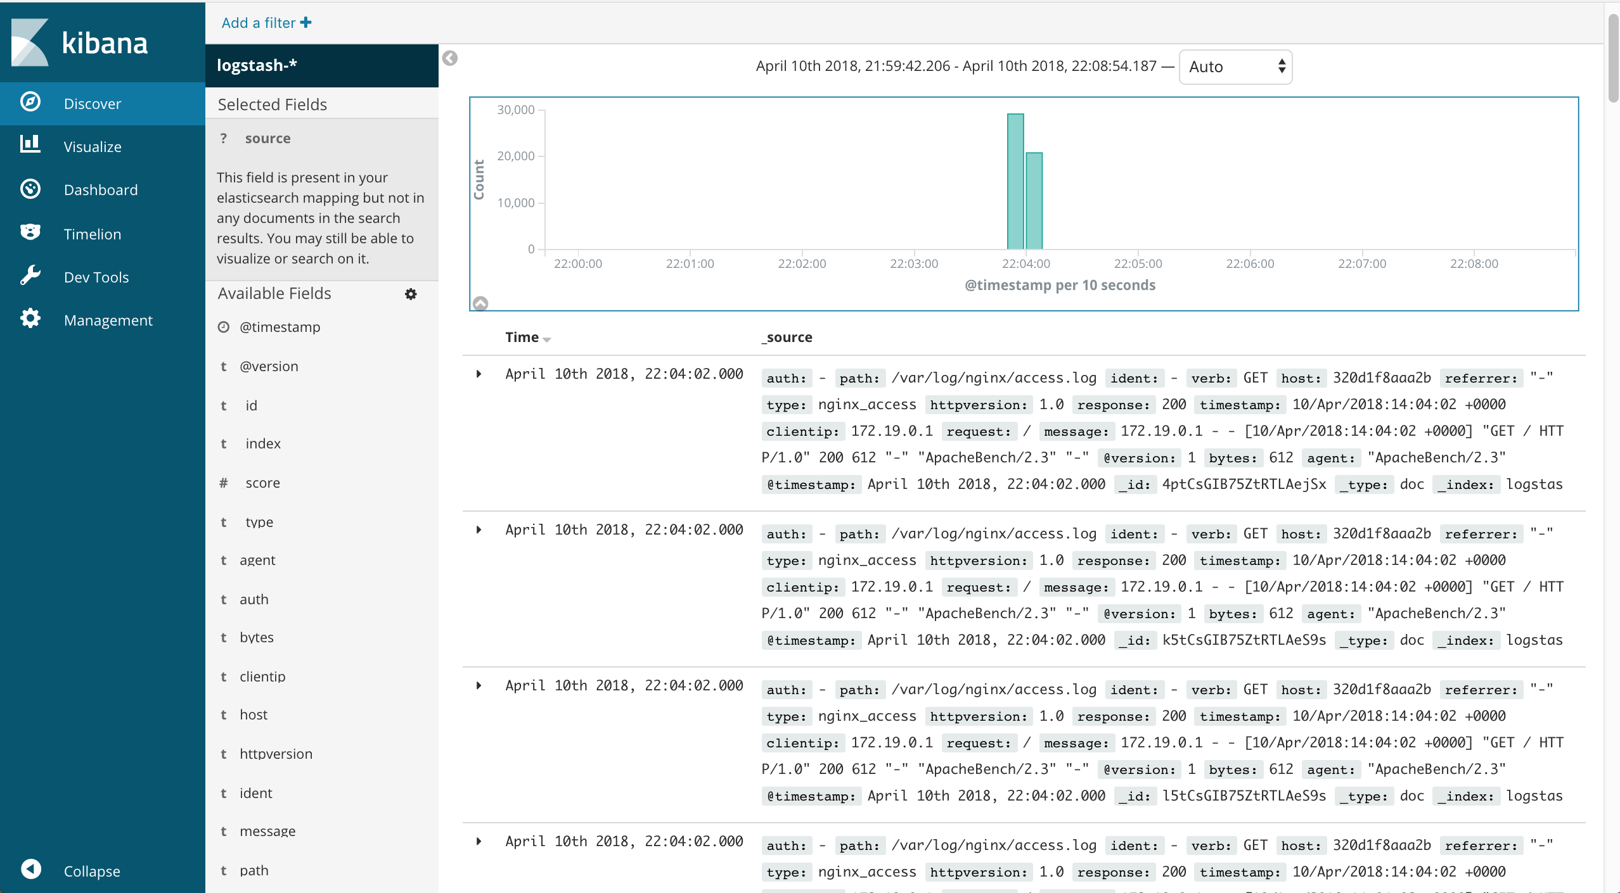Collapse the field list panel arrow
1620x893 pixels.
pyautogui.click(x=450, y=58)
